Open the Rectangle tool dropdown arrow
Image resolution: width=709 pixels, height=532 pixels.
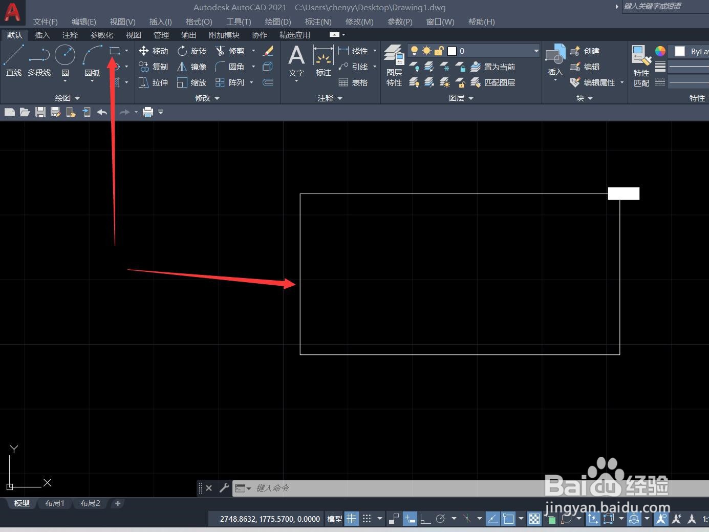tap(126, 51)
